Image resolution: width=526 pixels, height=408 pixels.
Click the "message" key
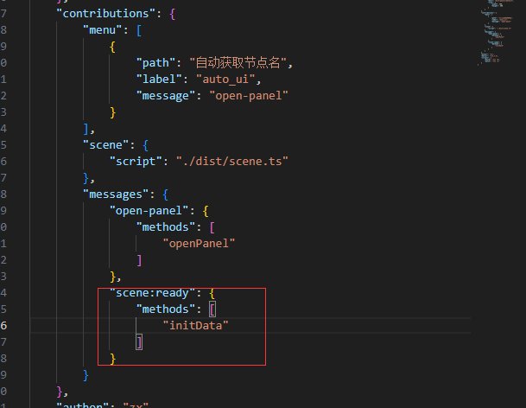point(166,95)
